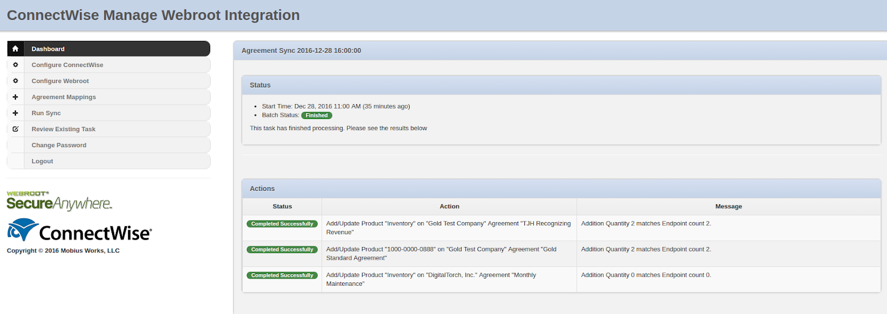Viewport: 887px width, 314px height.
Task: Click the Webroot SecureAnywhere logo
Action: 59,201
